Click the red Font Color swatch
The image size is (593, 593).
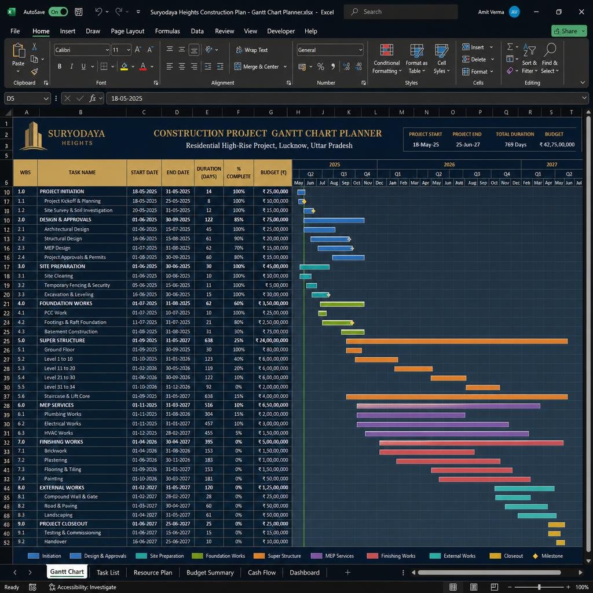tap(143, 67)
